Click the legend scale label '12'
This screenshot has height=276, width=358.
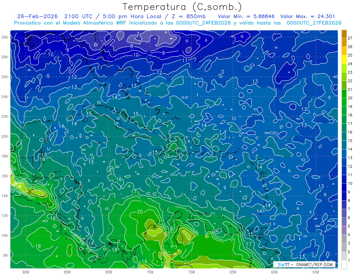pos(350,166)
